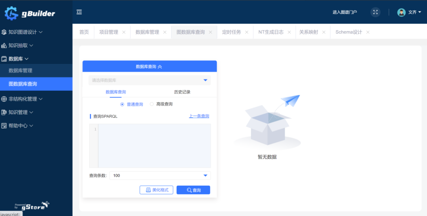Click the 知识抽取 sidebar icon
The height and width of the screenshot is (216, 427).
(x=4, y=46)
